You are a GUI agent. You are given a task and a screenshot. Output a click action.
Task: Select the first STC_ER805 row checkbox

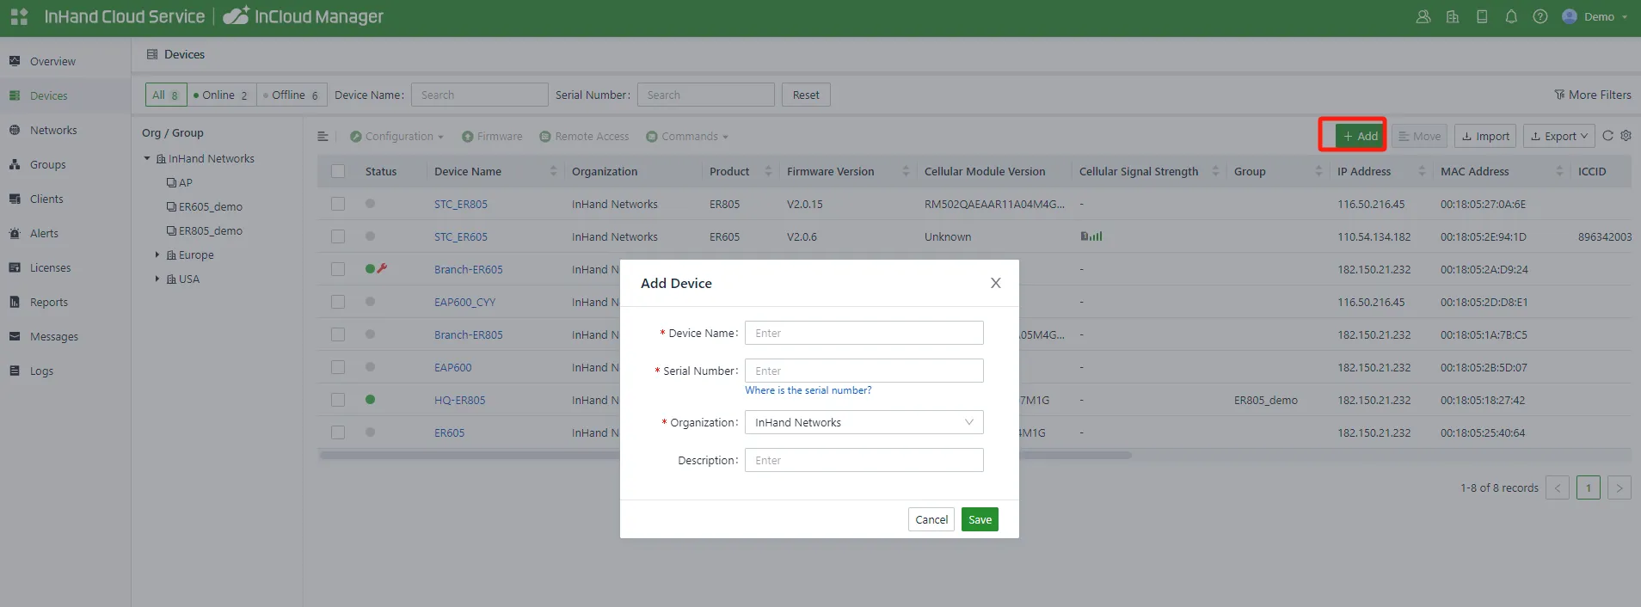(x=338, y=204)
